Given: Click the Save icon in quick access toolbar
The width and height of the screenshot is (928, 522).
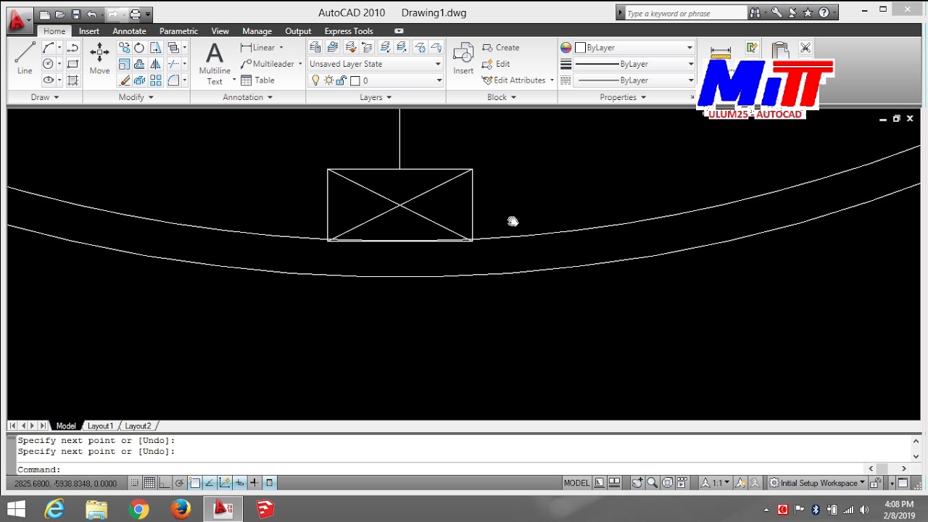Looking at the screenshot, I should pyautogui.click(x=76, y=14).
